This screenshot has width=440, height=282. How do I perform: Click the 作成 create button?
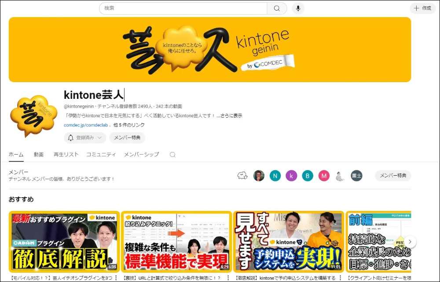click(x=422, y=8)
